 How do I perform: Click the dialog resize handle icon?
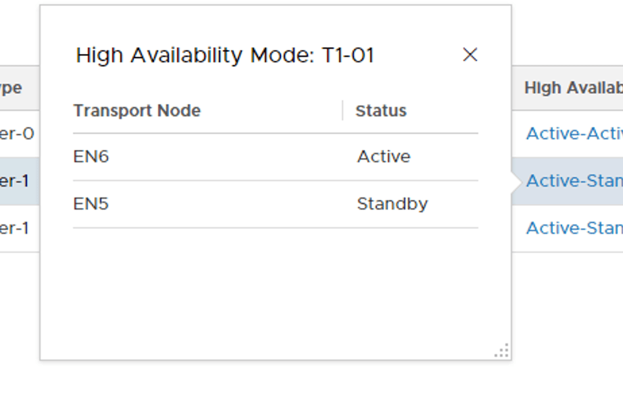501,350
